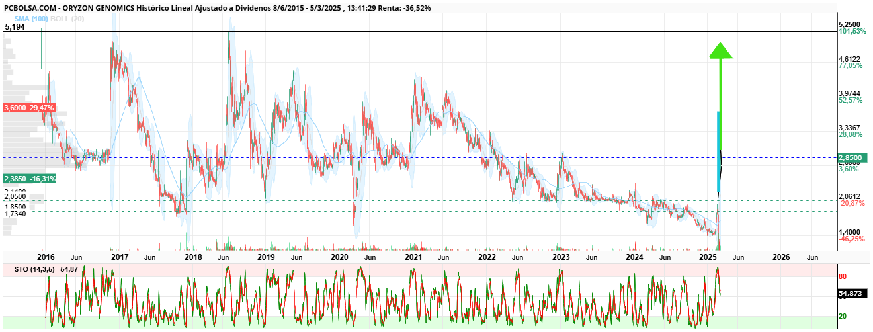This screenshot has width=873, height=332.
Task: Jump to 2024 on the time axis
Action: click(634, 257)
